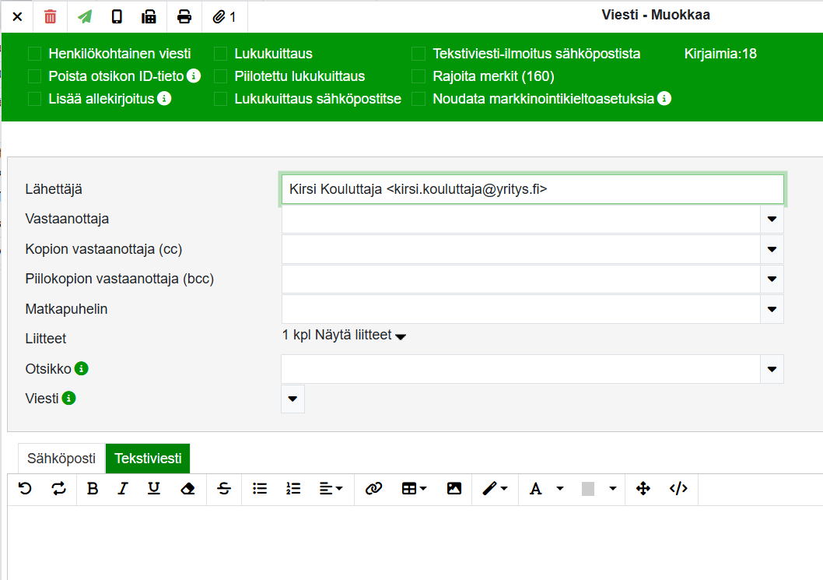Send message with paper plane icon

pyautogui.click(x=84, y=16)
